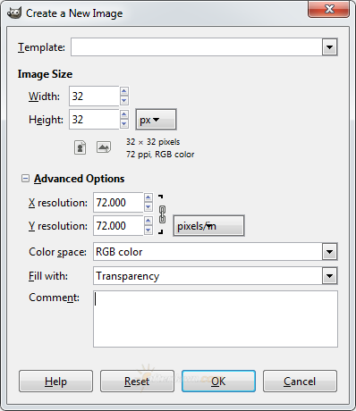356x411 pixels.
Task: Click the Width input field
Action: pyautogui.click(x=94, y=96)
